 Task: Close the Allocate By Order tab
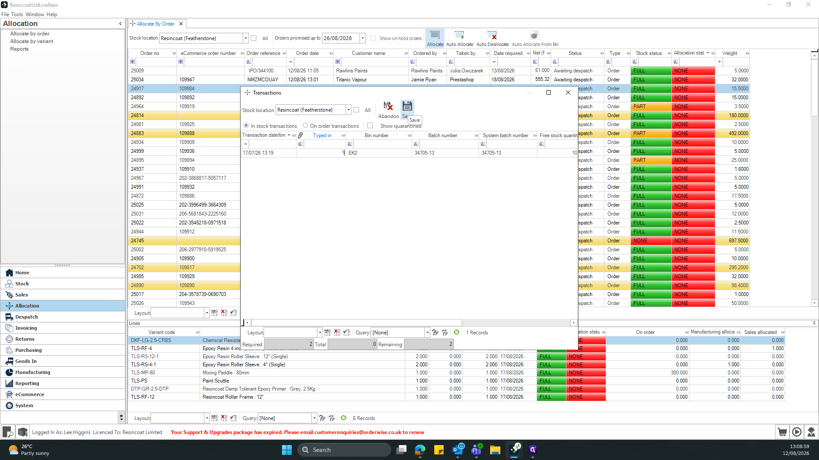click(x=181, y=24)
